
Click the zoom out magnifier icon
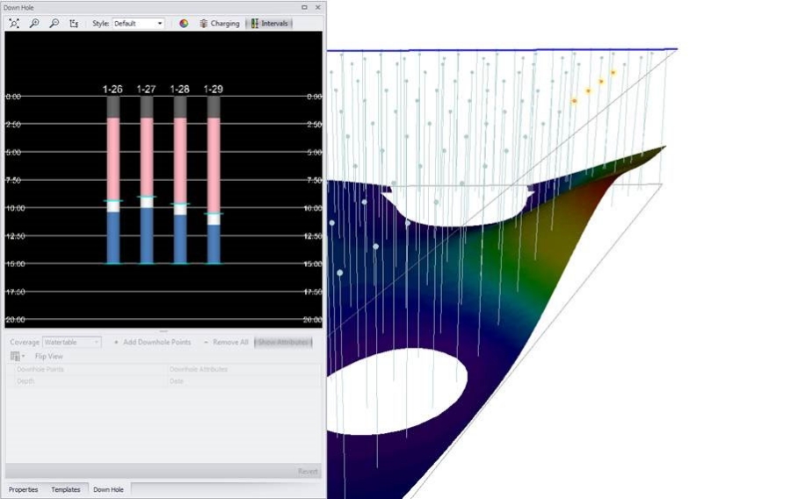[x=54, y=24]
